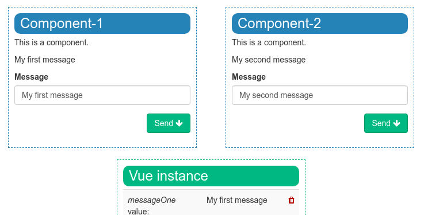Focus the 'My second message' input field
The image size is (424, 215).
click(x=320, y=95)
